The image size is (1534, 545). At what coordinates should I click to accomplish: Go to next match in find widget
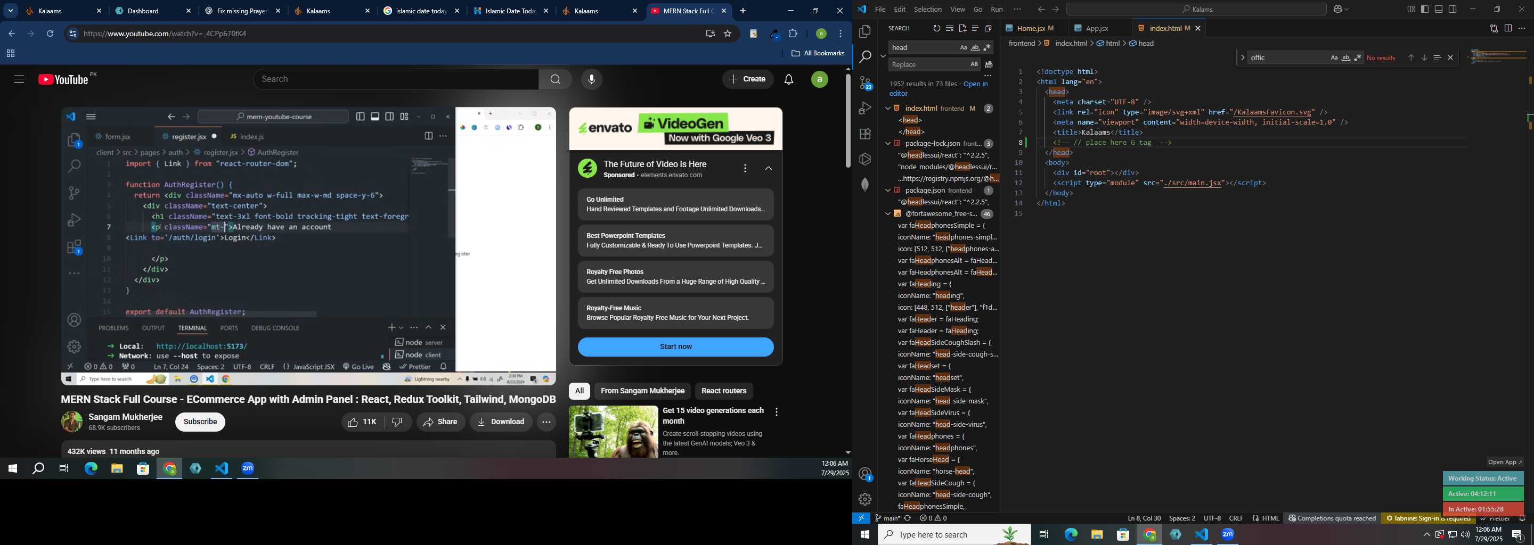pos(1424,57)
